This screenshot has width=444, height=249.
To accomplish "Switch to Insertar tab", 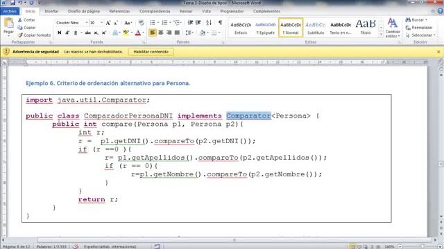I will [51, 11].
